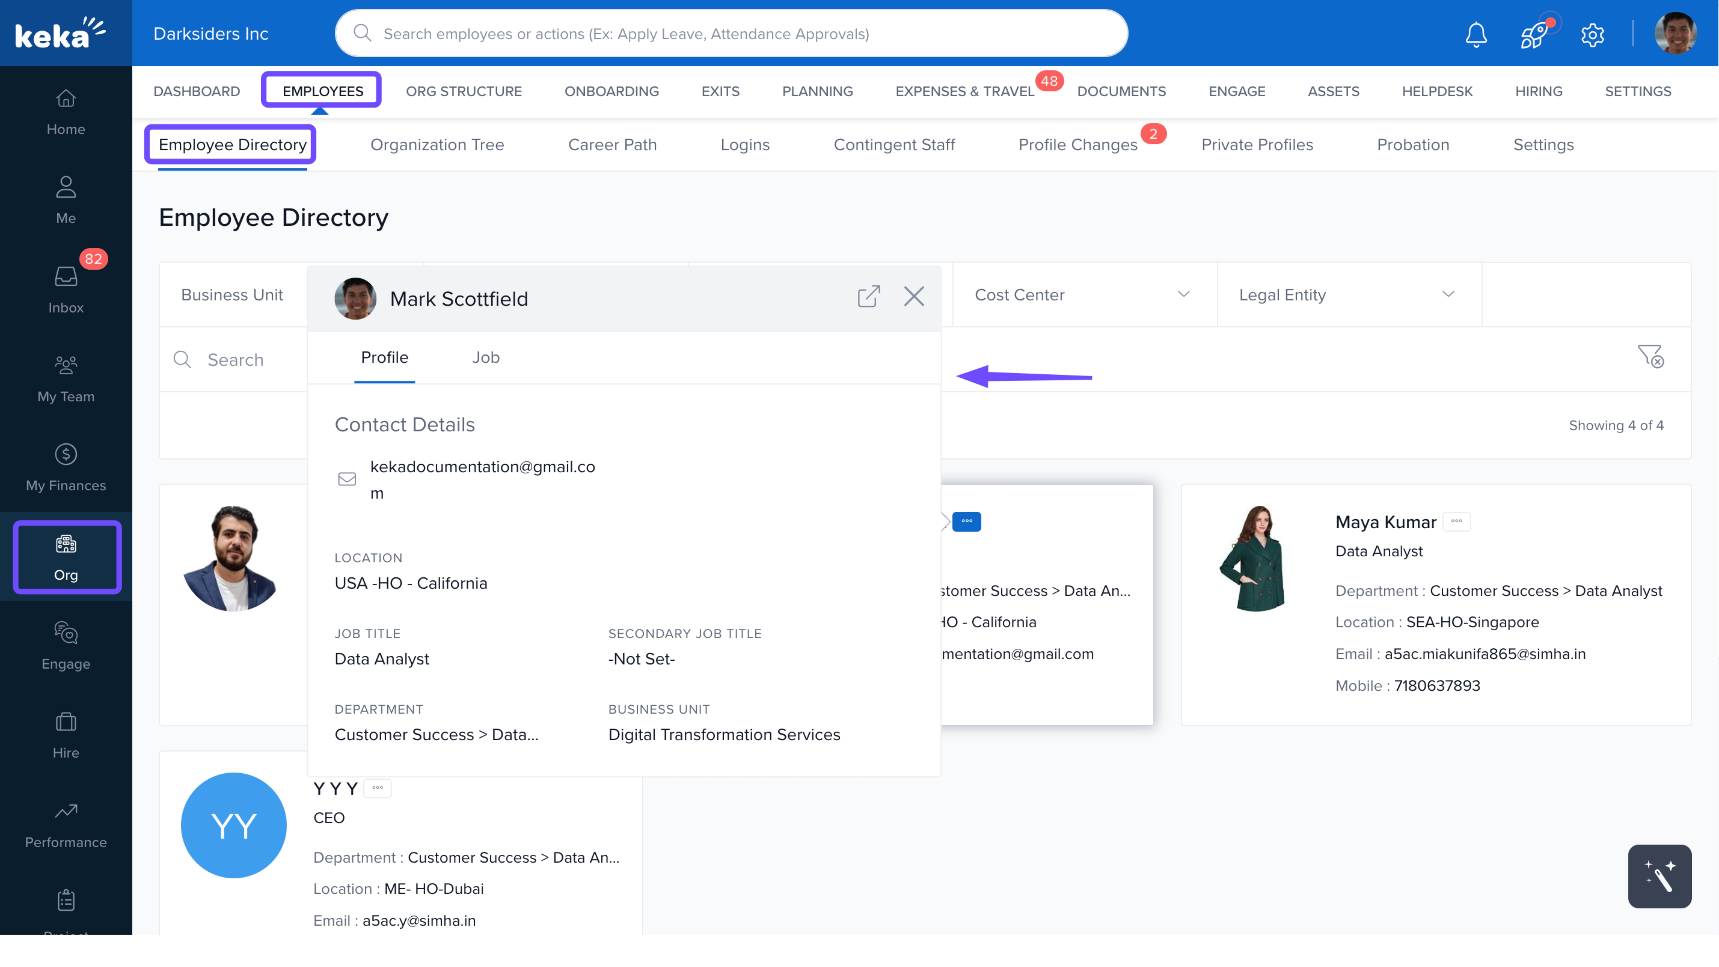Click the Profile Changes link
Viewport: 1719px width, 967px height.
[1077, 145]
